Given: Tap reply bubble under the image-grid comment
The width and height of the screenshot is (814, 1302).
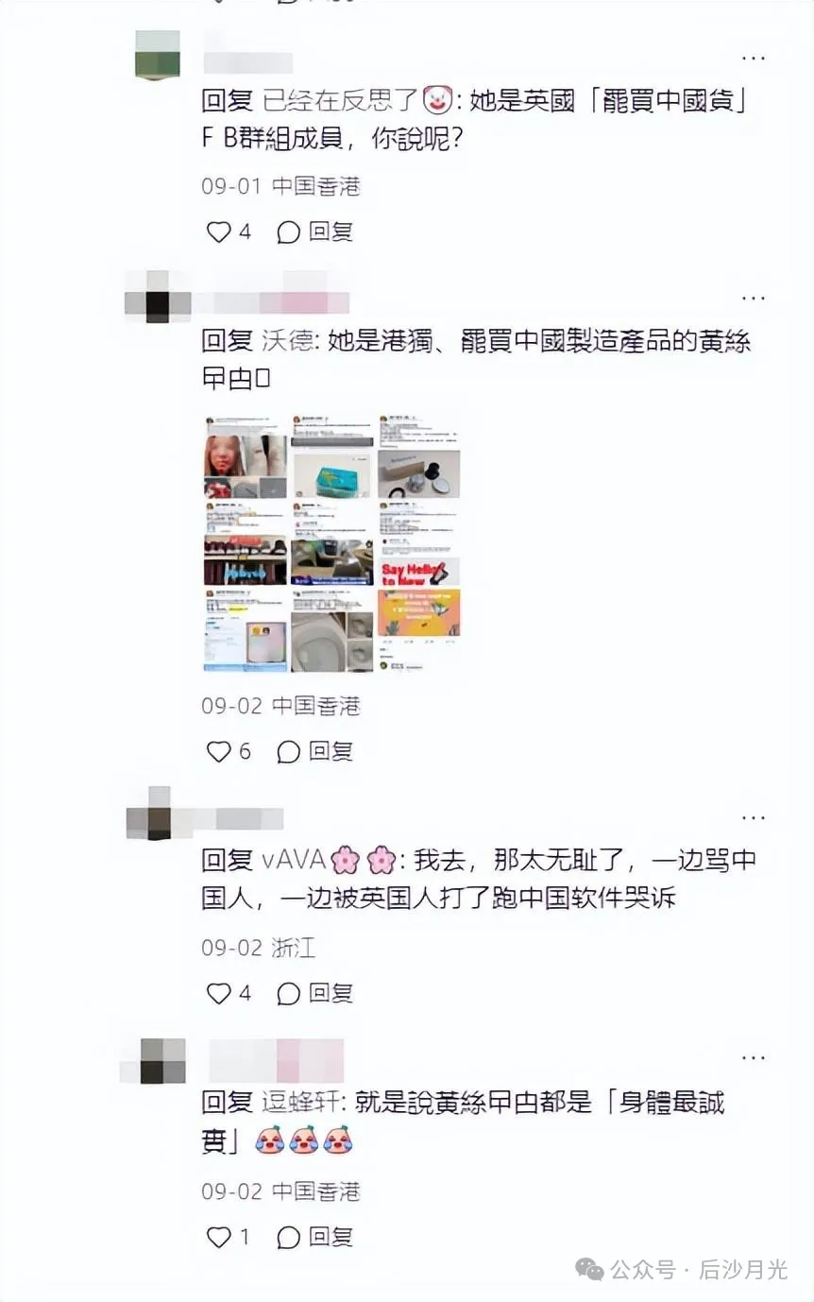Looking at the screenshot, I should tap(289, 751).
